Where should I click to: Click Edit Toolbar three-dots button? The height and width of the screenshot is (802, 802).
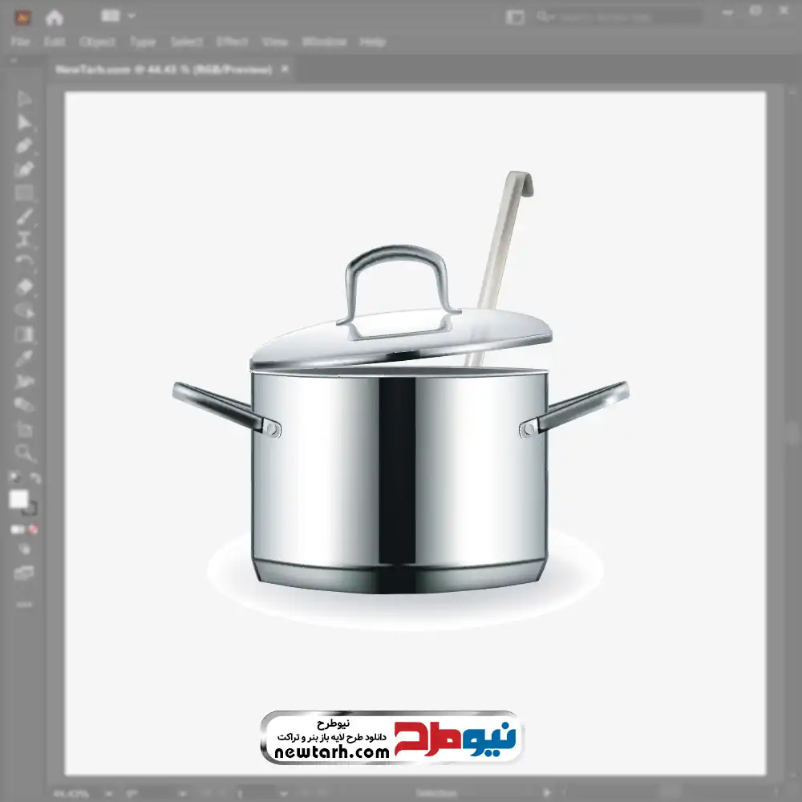(x=24, y=604)
